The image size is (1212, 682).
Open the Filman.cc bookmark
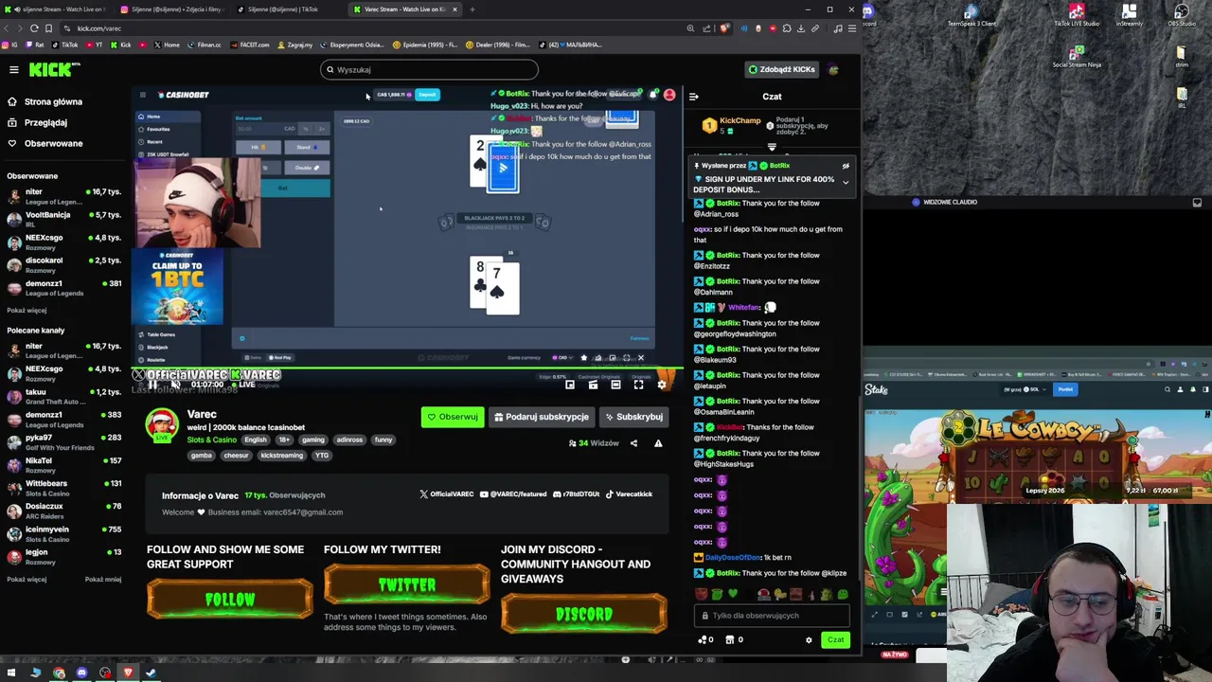click(204, 45)
